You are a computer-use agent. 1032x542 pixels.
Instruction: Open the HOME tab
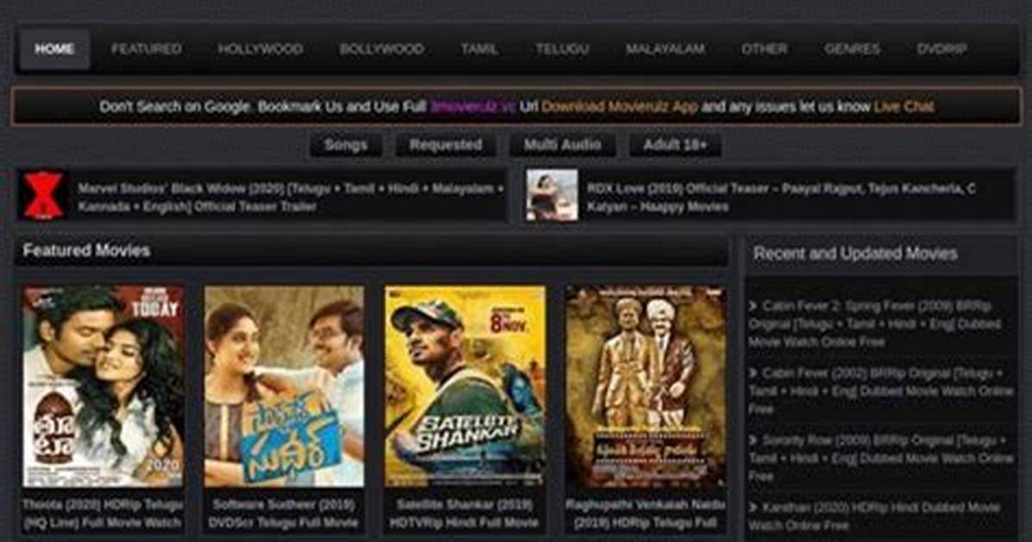pyautogui.click(x=54, y=48)
